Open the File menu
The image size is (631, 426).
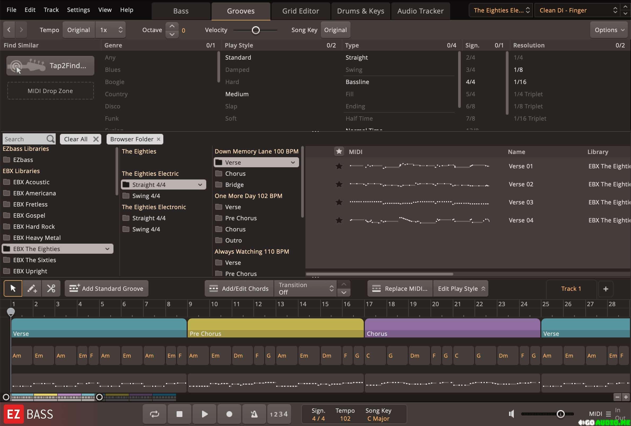[x=11, y=10]
